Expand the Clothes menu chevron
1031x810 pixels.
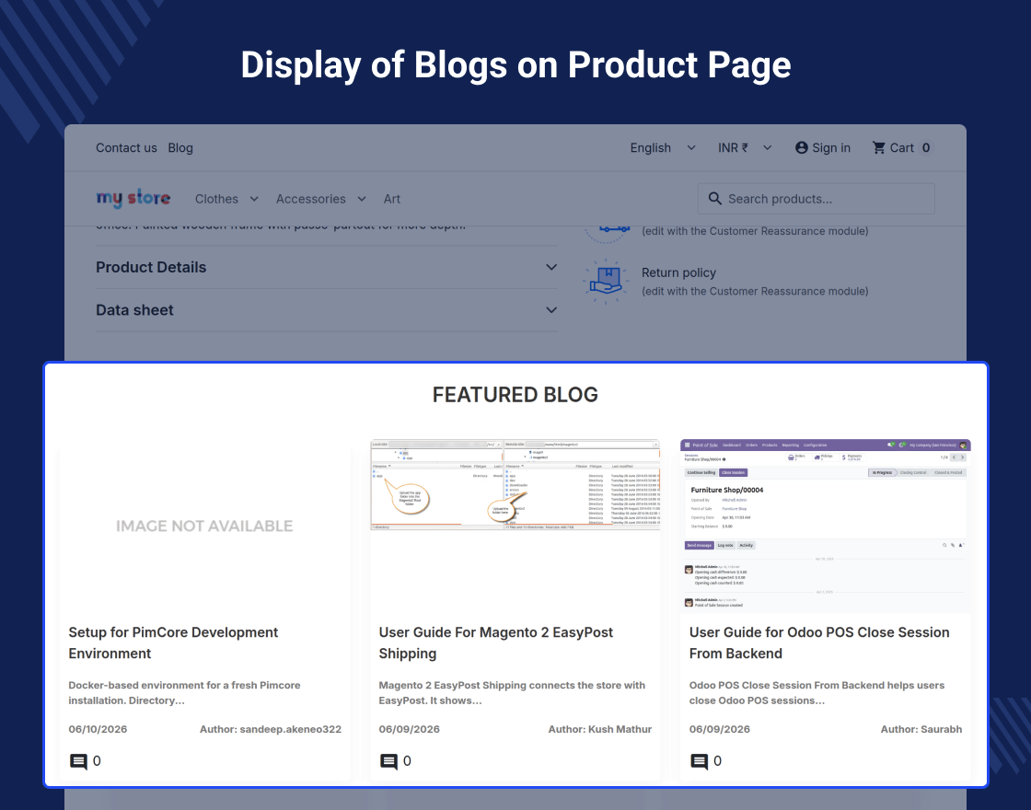point(254,199)
